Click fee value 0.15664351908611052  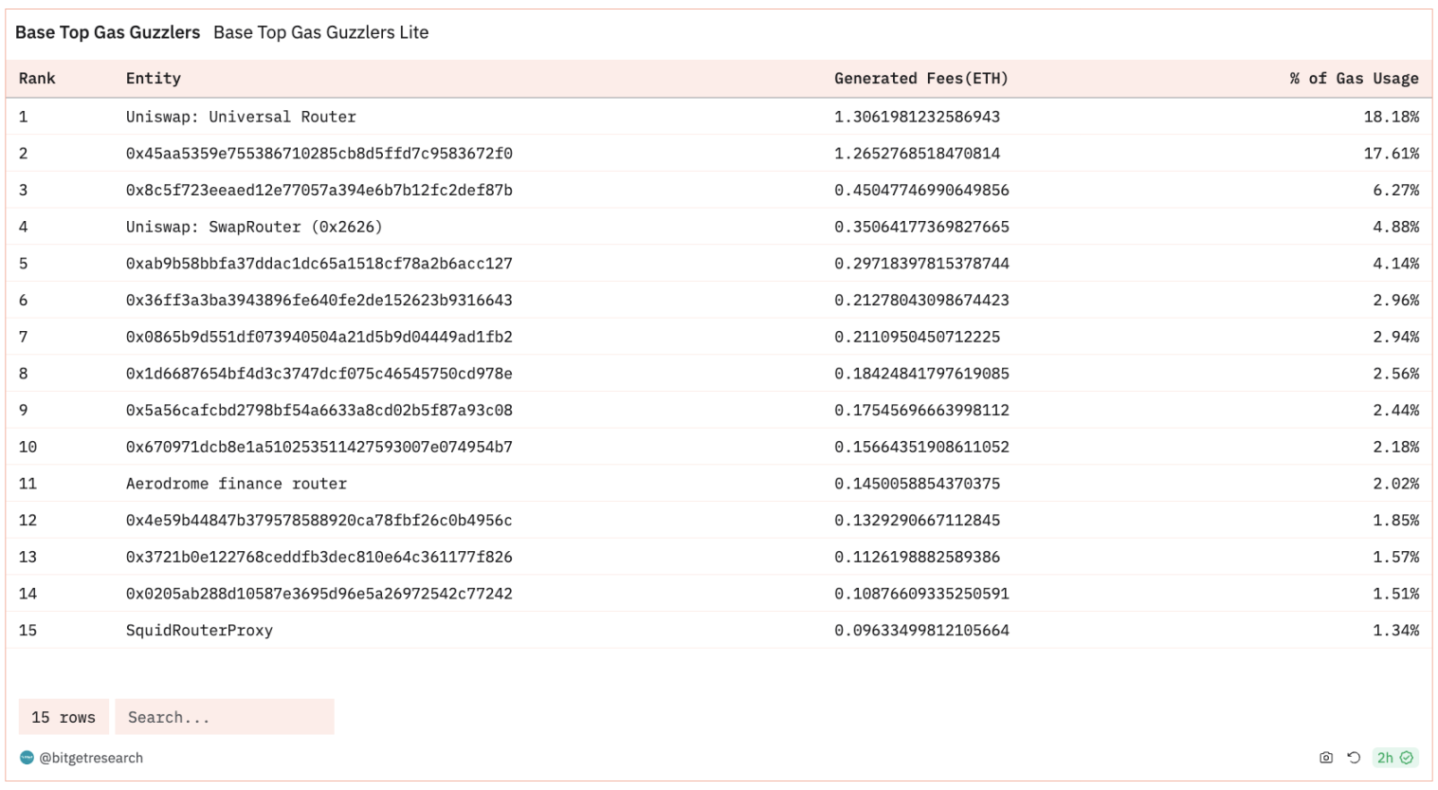921,447
